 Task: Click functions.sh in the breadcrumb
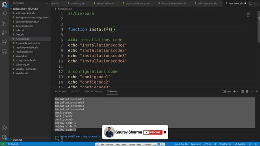pyautogui.click(x=65, y=9)
